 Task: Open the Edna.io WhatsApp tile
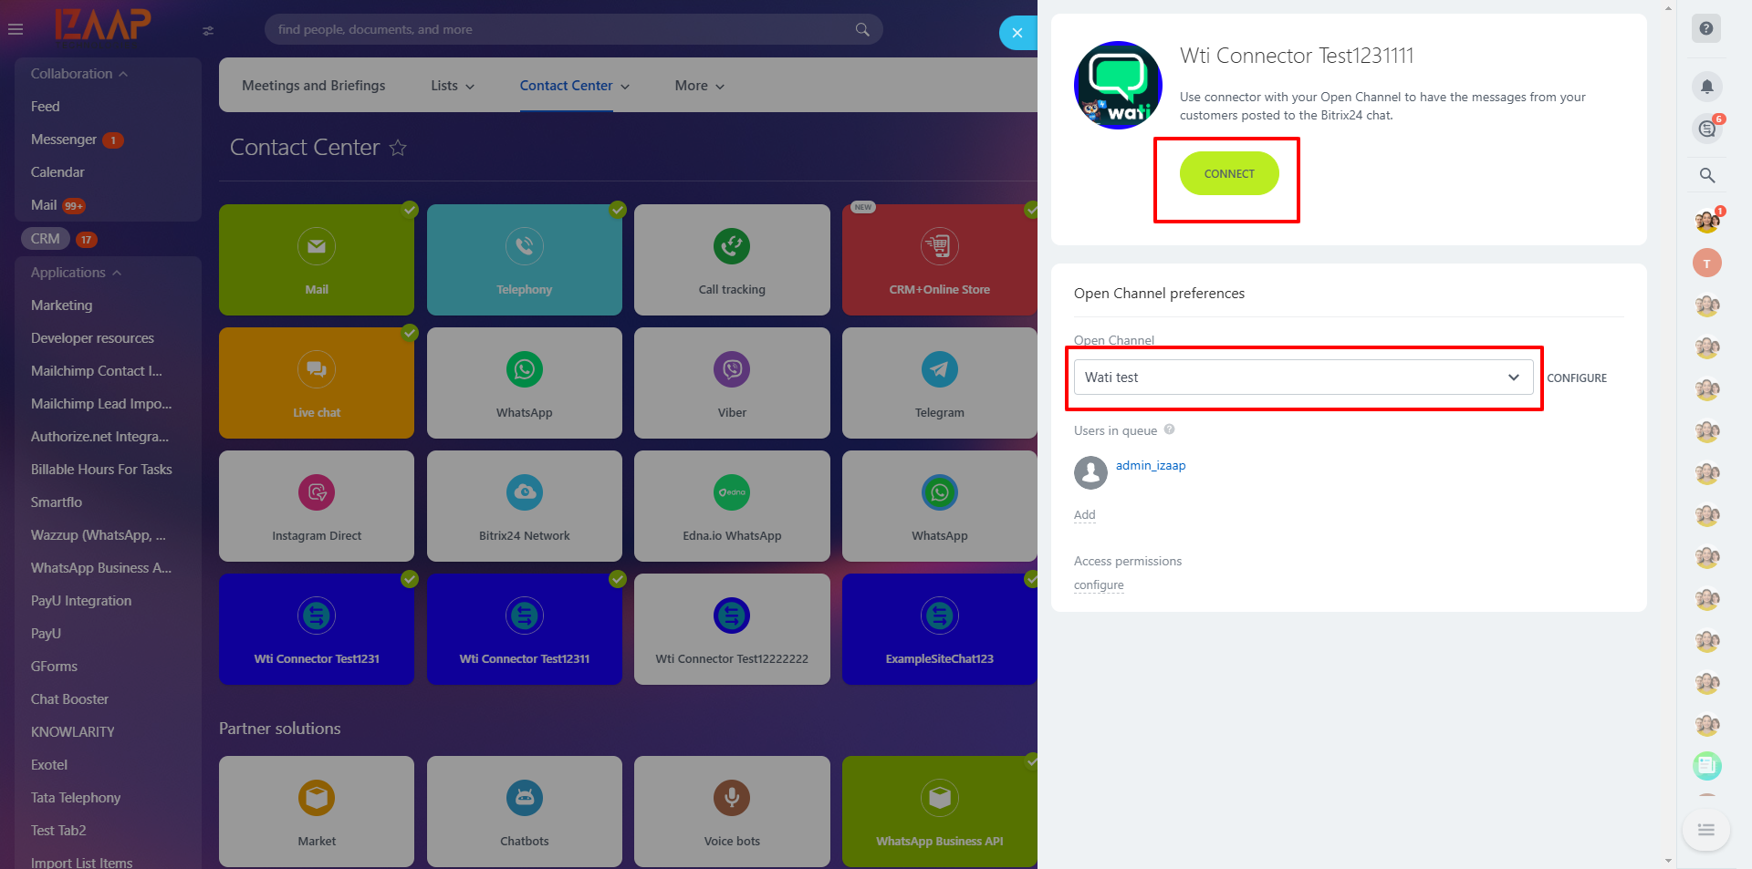[x=732, y=506]
